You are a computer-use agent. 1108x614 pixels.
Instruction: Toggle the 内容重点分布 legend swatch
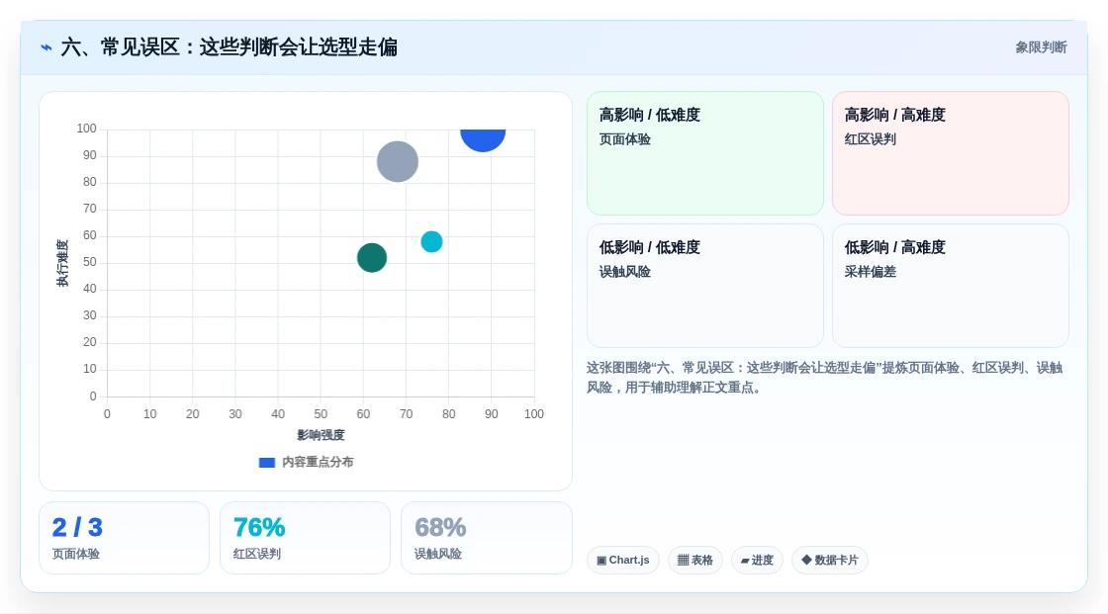[x=266, y=462]
